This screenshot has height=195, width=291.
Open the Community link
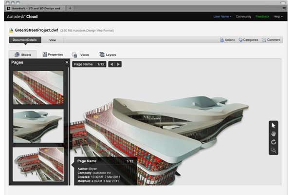(243, 17)
